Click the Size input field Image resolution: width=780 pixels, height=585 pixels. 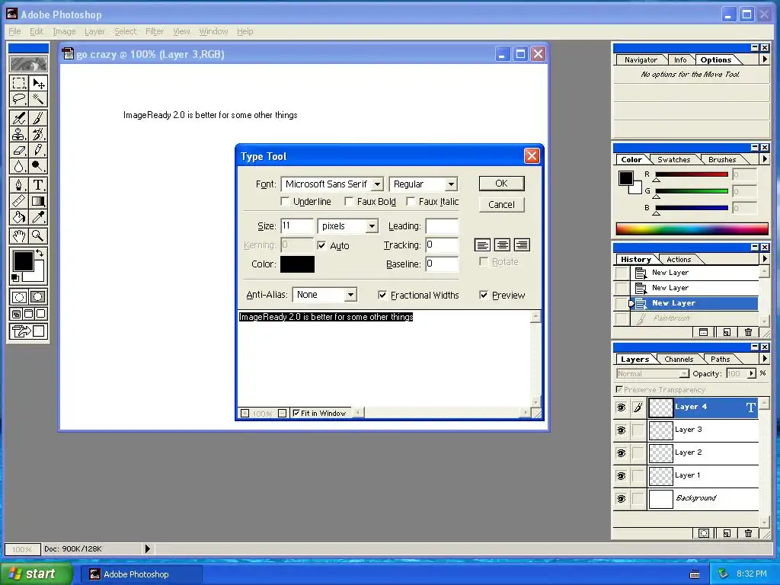pos(297,225)
